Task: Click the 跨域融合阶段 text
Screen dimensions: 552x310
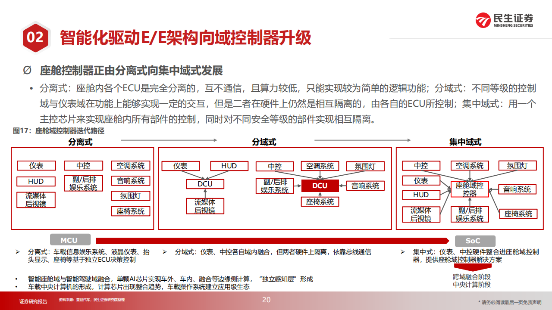Action: point(472,277)
